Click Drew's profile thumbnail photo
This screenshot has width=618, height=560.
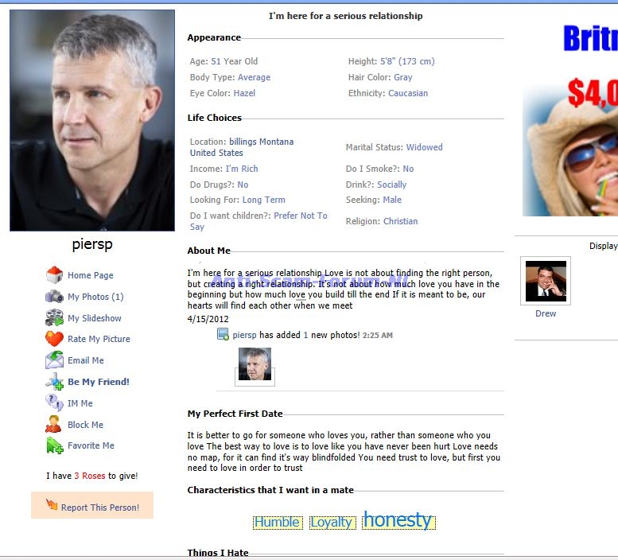click(x=546, y=281)
